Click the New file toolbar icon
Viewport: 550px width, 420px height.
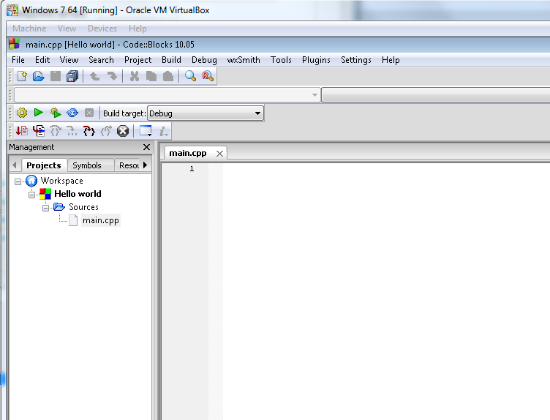[x=22, y=76]
